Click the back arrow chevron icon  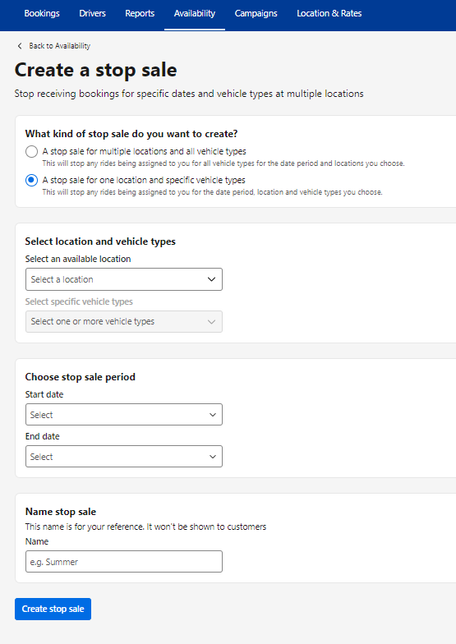click(x=20, y=46)
